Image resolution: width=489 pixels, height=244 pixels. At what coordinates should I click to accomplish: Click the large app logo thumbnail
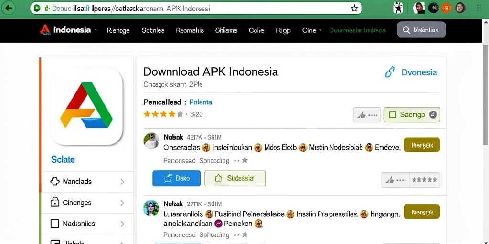point(86,106)
